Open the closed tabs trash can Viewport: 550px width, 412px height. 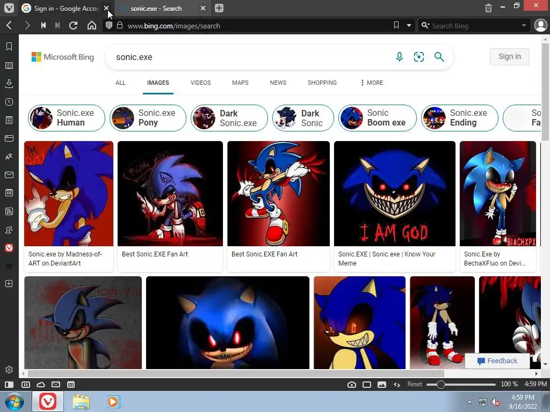[x=488, y=8]
